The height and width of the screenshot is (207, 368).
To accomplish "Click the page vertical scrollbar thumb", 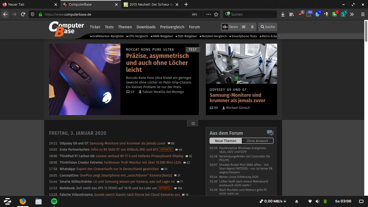I will tap(366, 31).
